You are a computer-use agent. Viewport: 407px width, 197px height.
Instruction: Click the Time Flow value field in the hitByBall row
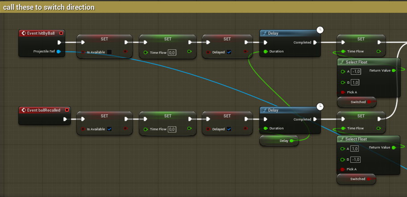pos(172,52)
